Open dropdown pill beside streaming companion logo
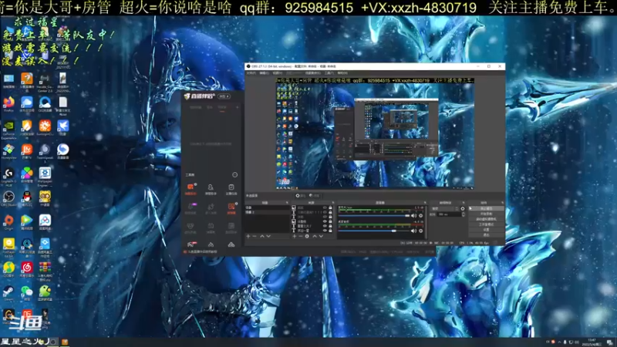The image size is (617, 347). [x=224, y=96]
